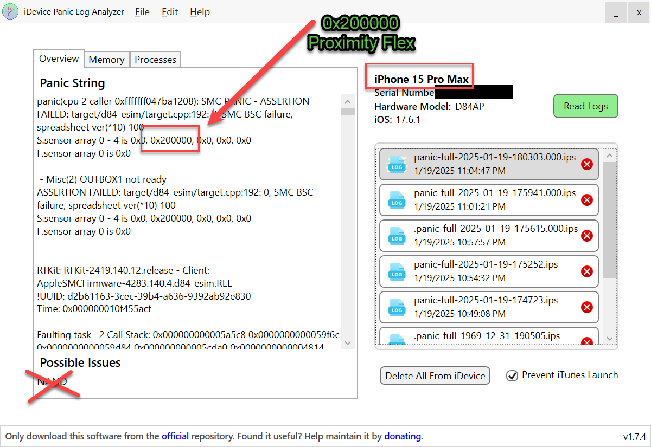
Task: Switch to the Memory tab
Action: (x=106, y=60)
